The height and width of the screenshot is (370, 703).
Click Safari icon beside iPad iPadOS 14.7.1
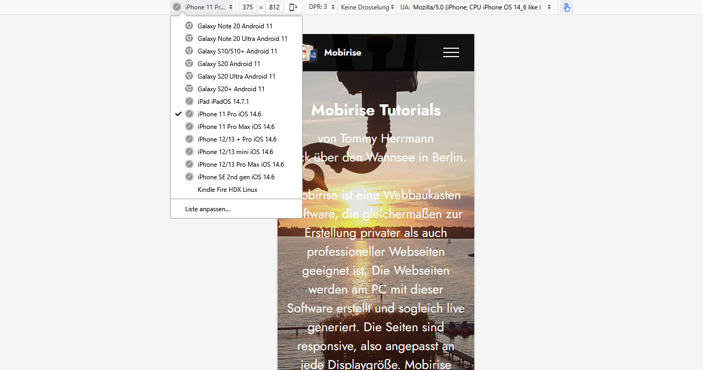(x=189, y=101)
